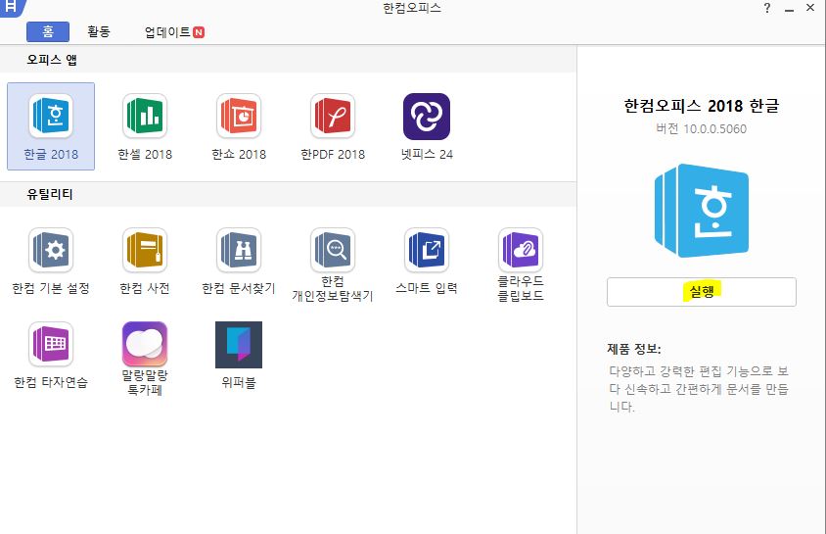Open the 넷피스 24 icon
826x534 pixels.
click(x=427, y=116)
